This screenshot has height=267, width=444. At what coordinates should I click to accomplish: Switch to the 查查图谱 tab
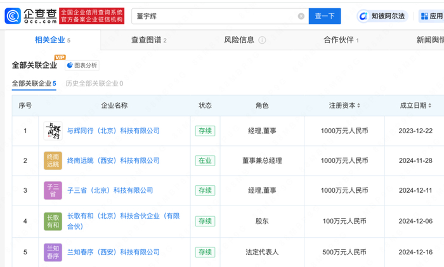(148, 40)
